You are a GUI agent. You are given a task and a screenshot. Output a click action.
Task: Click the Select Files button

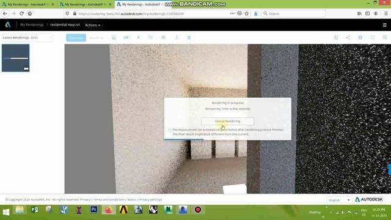click(x=76, y=38)
